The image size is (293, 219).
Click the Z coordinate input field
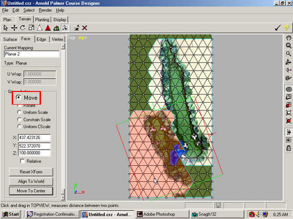tap(34, 153)
